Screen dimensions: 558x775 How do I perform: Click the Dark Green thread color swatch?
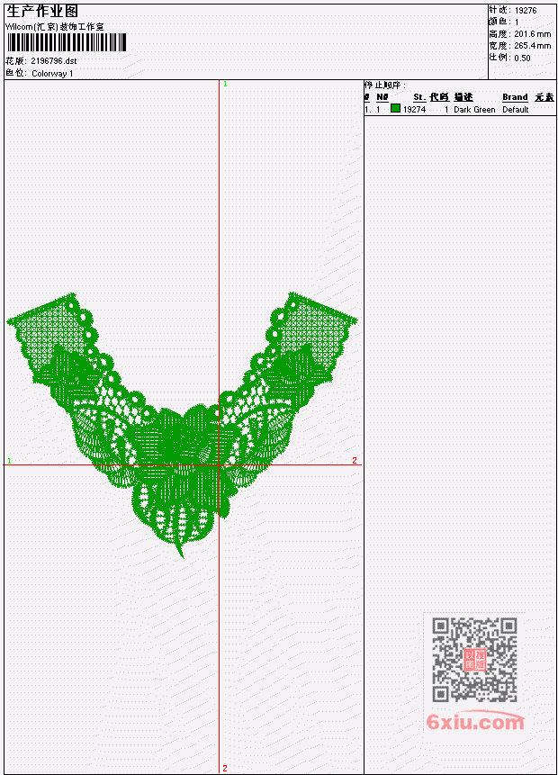coord(395,108)
